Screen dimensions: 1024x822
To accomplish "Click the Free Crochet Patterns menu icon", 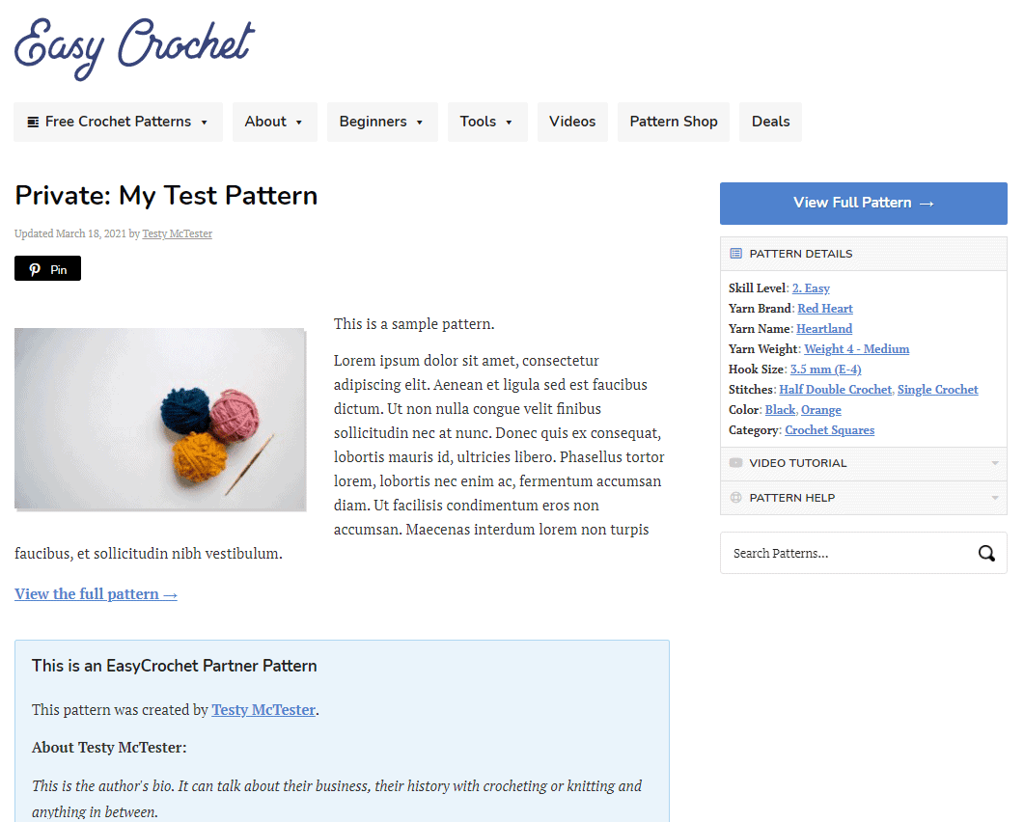I will pos(33,123).
